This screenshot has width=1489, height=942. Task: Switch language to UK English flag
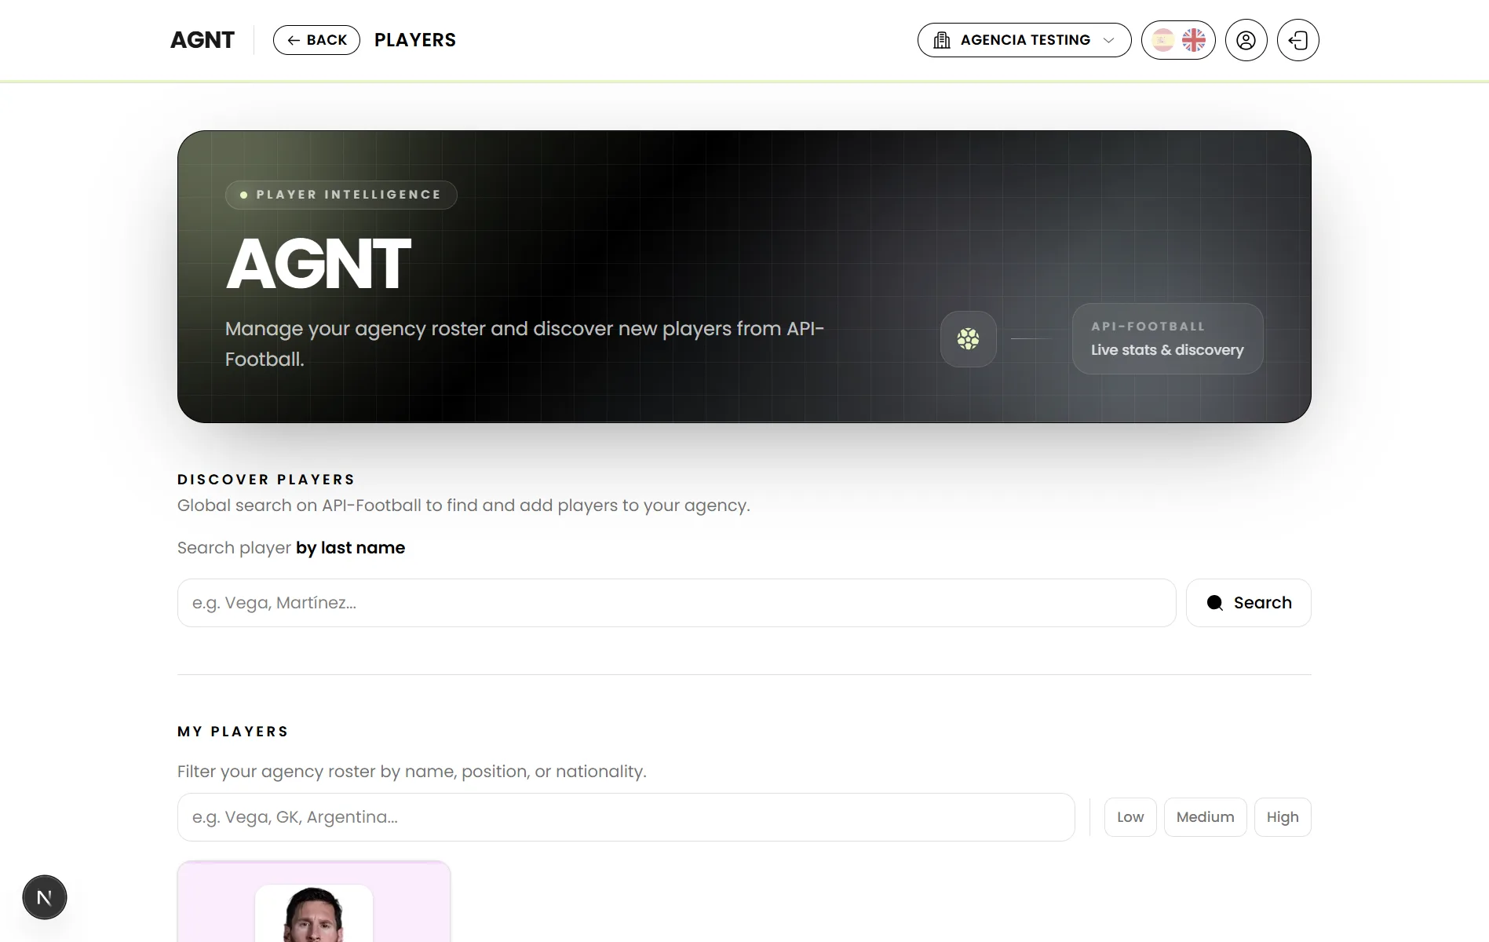1194,40
